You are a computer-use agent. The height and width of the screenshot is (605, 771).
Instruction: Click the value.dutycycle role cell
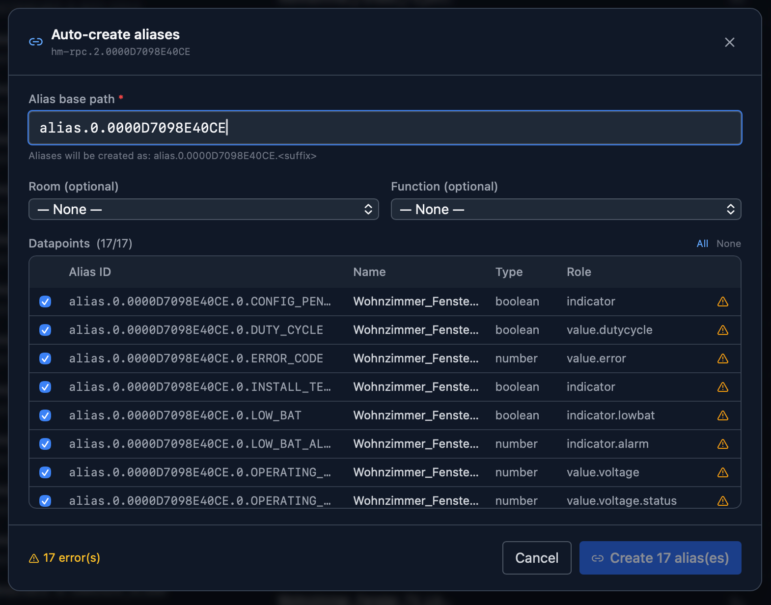tap(609, 330)
